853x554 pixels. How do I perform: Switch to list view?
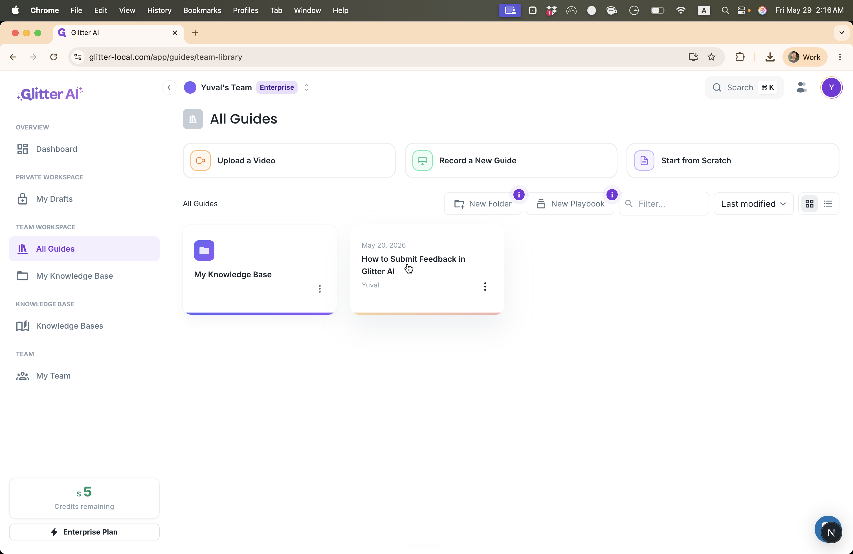tap(828, 204)
